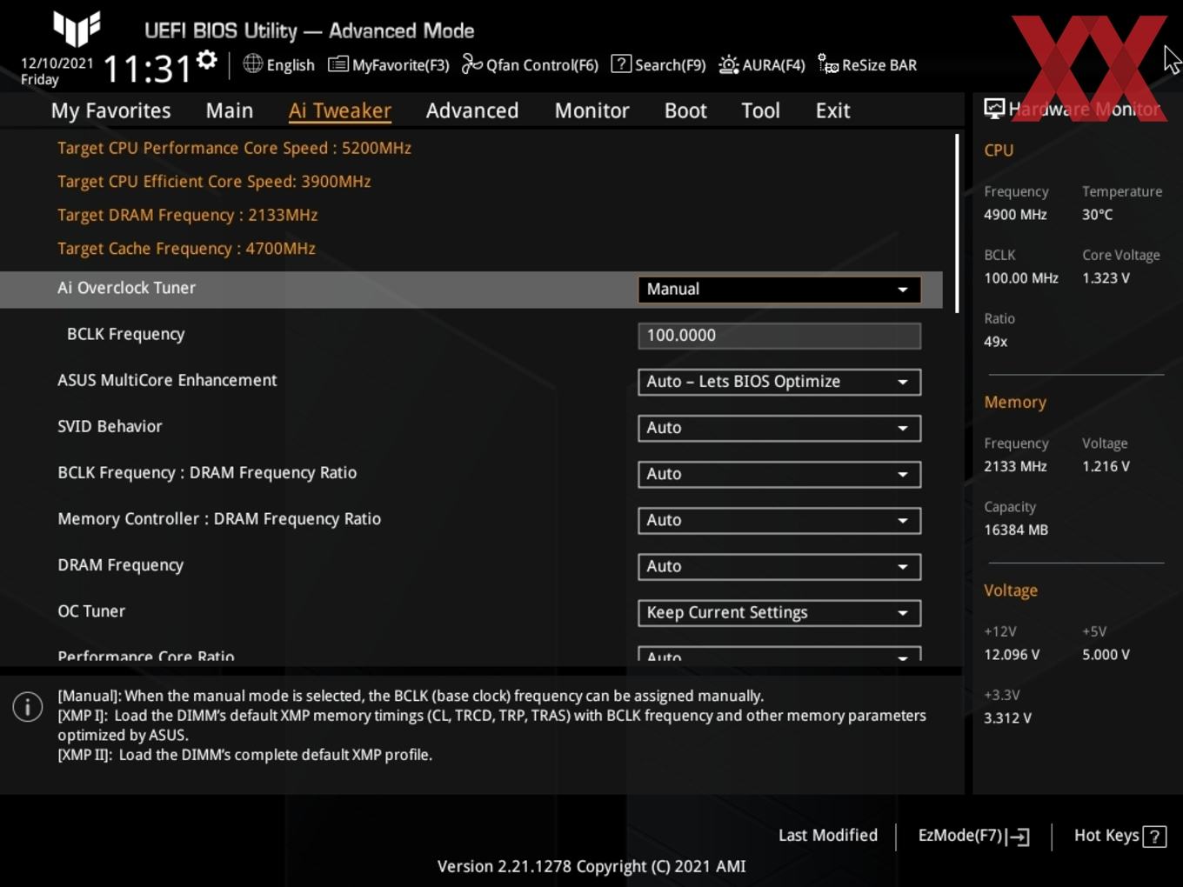Open the Advanced tab
Screen dimensions: 1183x887
472,110
